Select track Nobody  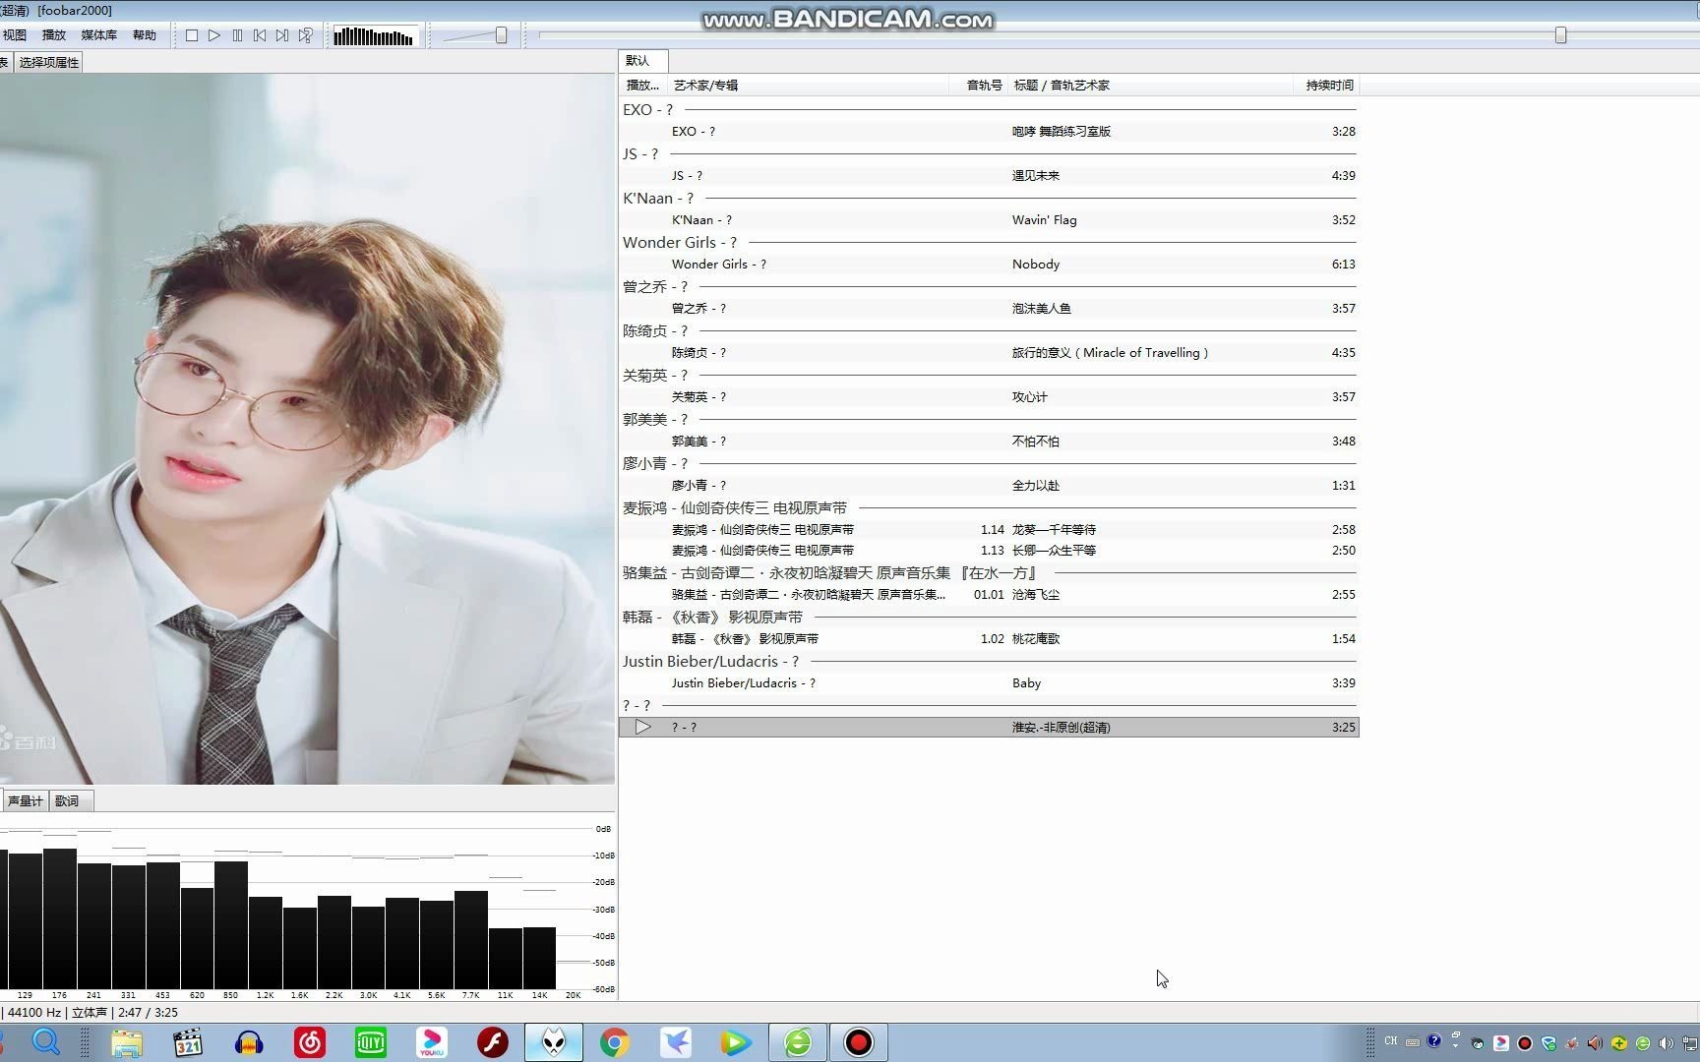(989, 265)
